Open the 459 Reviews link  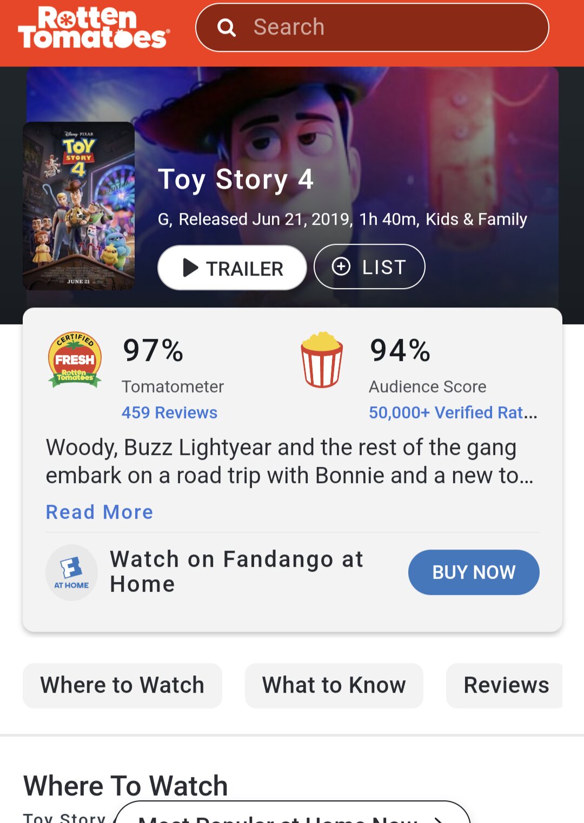[169, 412]
